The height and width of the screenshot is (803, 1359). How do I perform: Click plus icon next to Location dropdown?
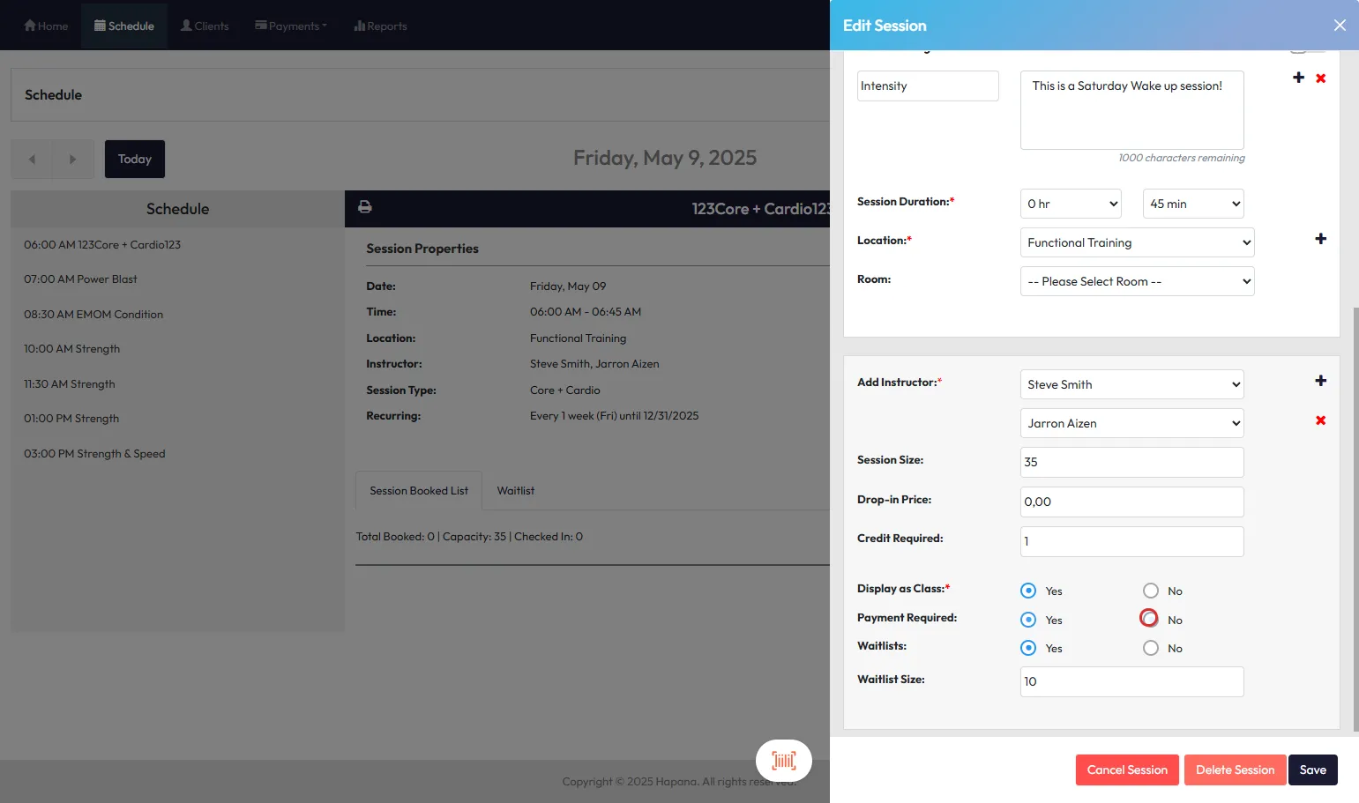[1320, 239]
